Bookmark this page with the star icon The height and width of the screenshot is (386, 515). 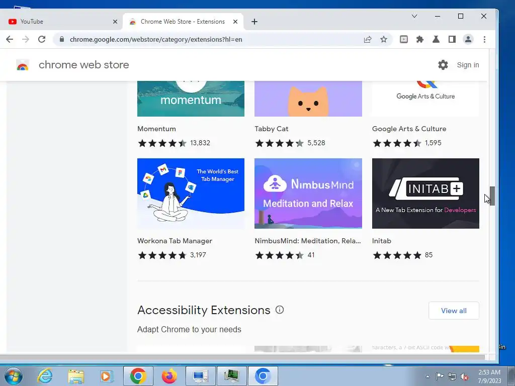(x=384, y=39)
